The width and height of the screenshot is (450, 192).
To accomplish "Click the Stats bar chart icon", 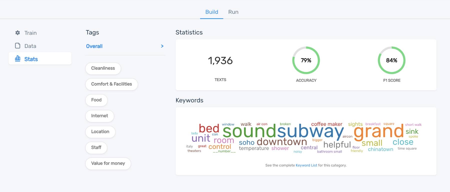I will pos(17,59).
